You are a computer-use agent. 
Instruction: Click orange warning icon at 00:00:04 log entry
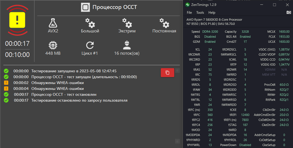tap(6, 89)
